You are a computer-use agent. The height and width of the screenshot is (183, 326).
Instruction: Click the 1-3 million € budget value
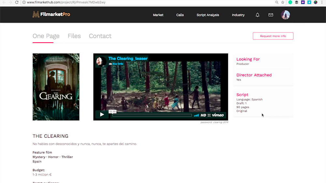tap(42, 175)
